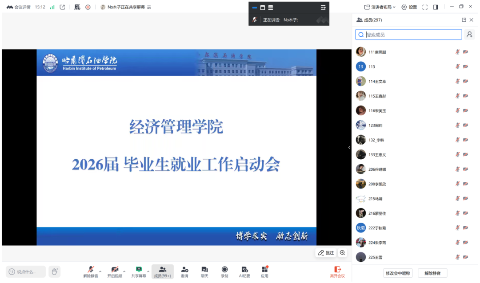Open the Chat (聊天) panel
Viewport: 480px width, 283px height.
(204, 271)
